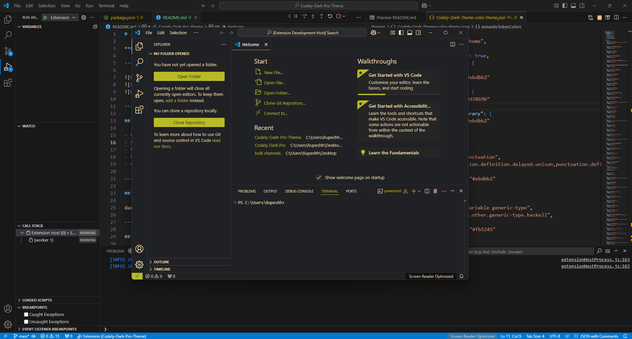
Task: Open Run and Debug in Extension Host window
Action: [139, 94]
